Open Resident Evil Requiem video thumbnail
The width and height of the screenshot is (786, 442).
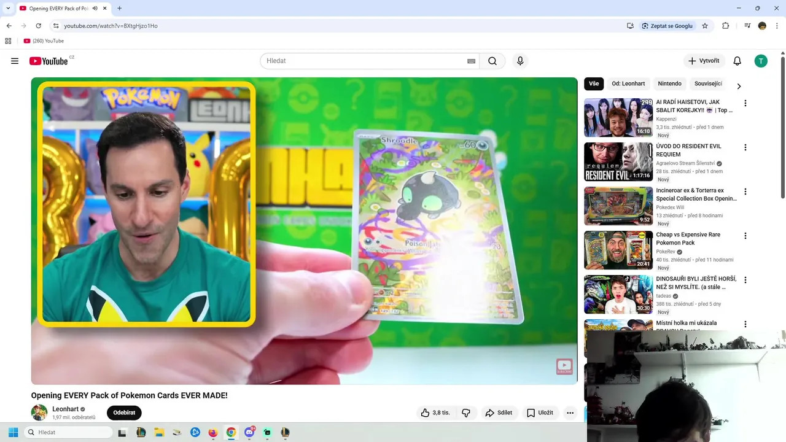[618, 161]
